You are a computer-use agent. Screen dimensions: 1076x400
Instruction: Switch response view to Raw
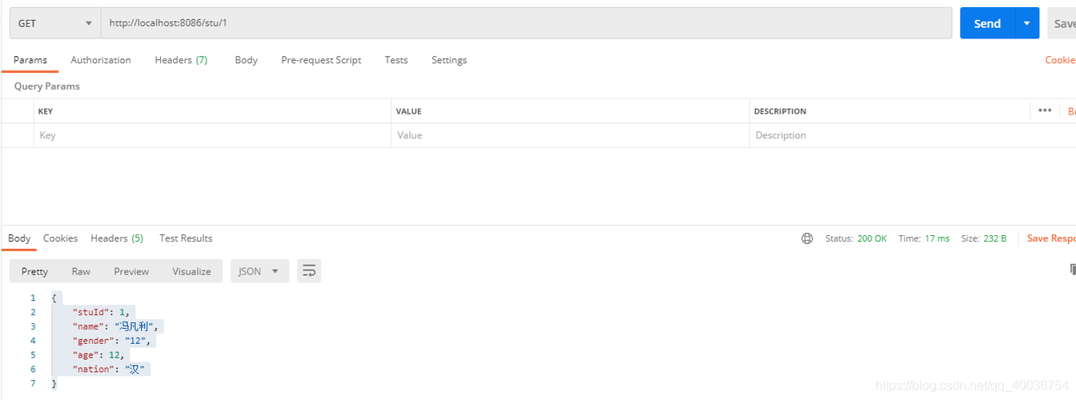(81, 271)
